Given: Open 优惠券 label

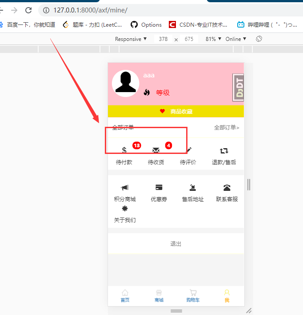Looking at the screenshot, I should [159, 199].
